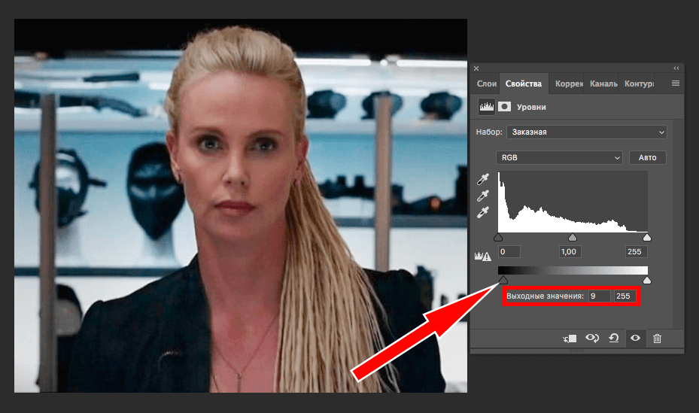Open the Набор preset dropdown
Viewport: 699px width, 413px height.
[x=586, y=132]
